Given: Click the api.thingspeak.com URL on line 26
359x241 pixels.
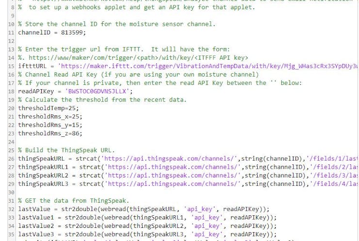Looking at the screenshot, I should [x=171, y=159].
